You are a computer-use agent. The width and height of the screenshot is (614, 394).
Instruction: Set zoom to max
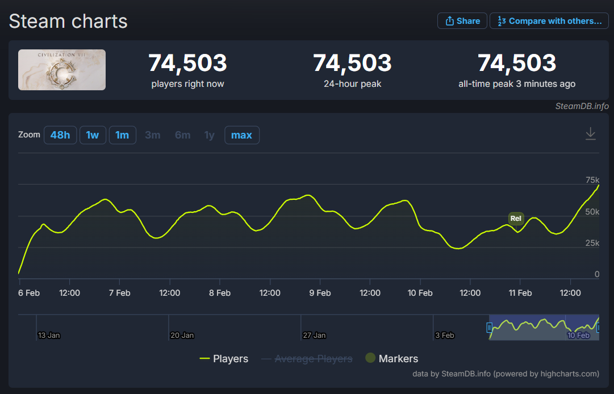[242, 135]
